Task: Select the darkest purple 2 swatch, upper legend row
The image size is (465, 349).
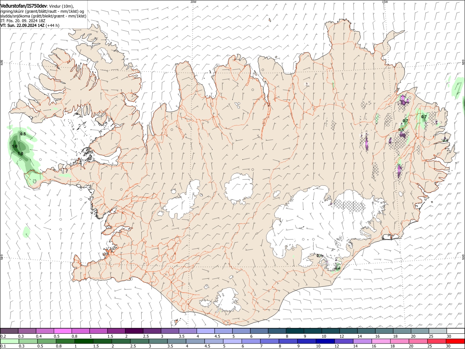Action: tap(134, 331)
